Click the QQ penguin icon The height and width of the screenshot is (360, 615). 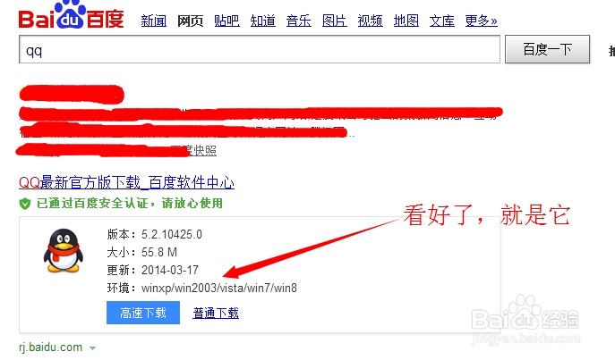coord(64,251)
